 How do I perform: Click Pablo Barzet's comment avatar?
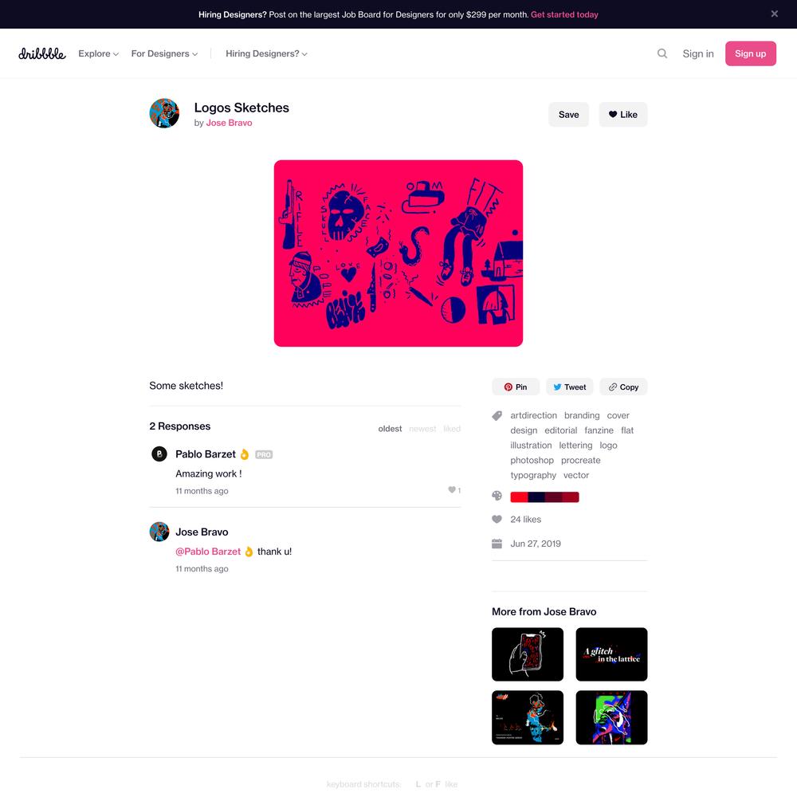pyautogui.click(x=159, y=453)
